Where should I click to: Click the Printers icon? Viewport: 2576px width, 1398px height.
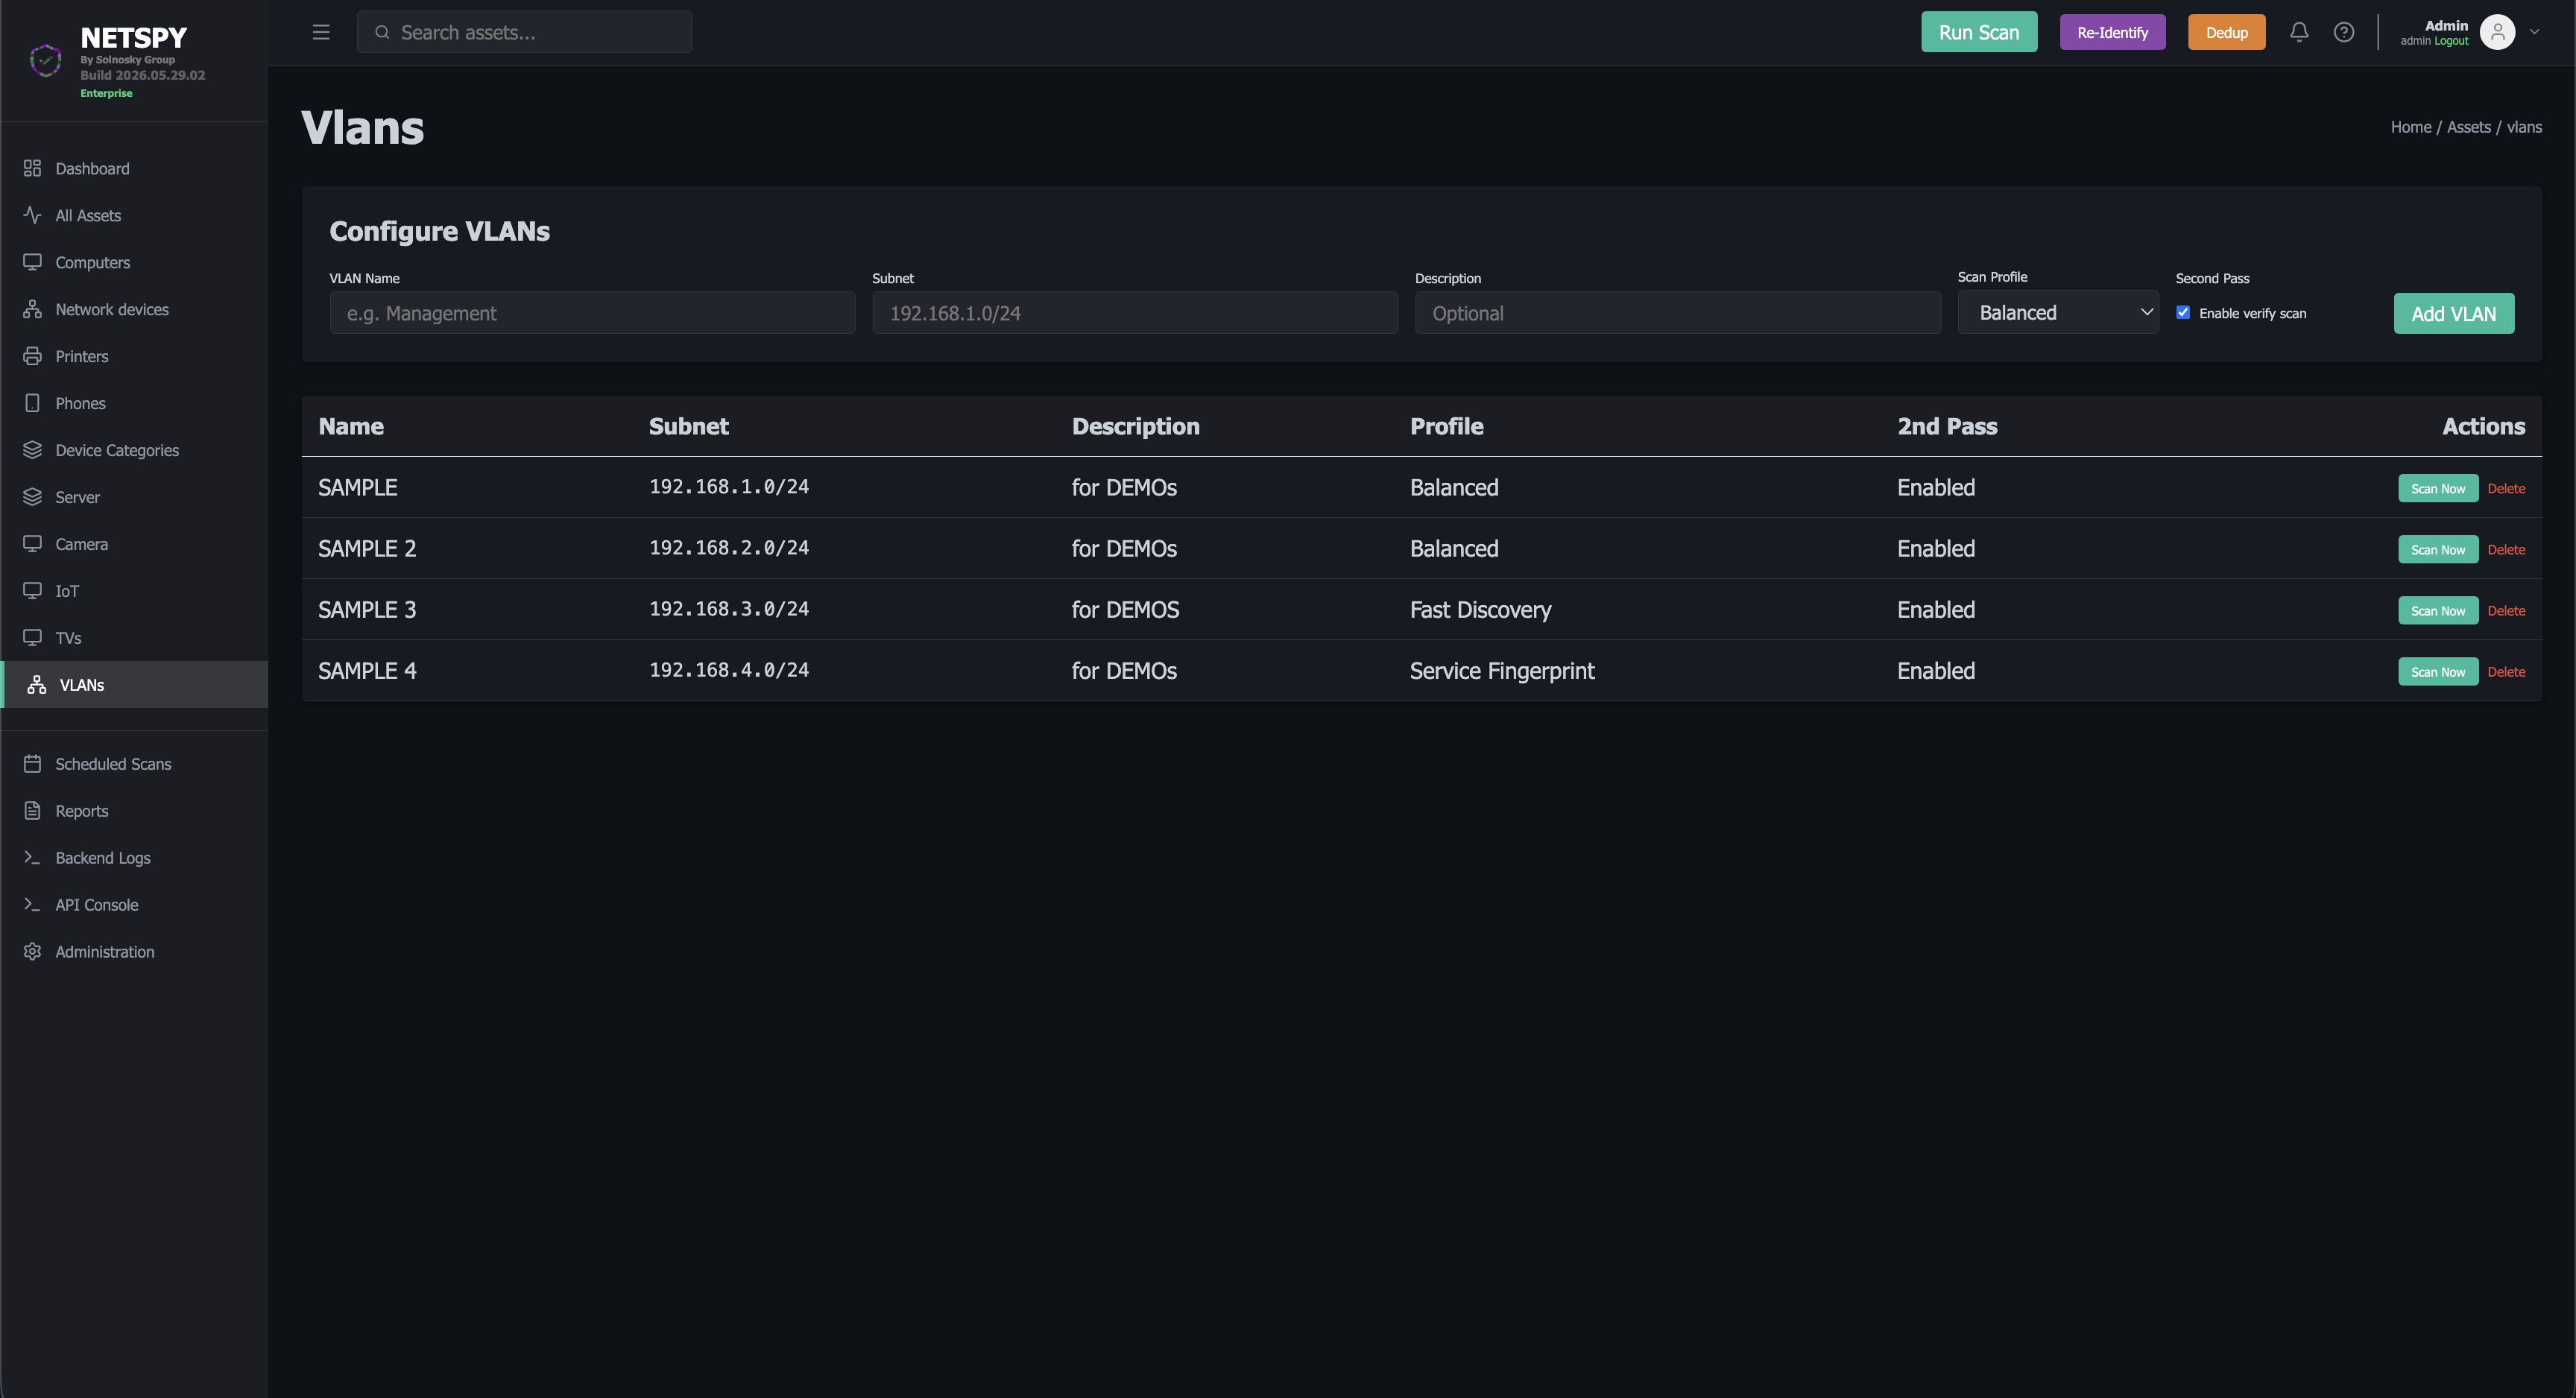point(32,356)
